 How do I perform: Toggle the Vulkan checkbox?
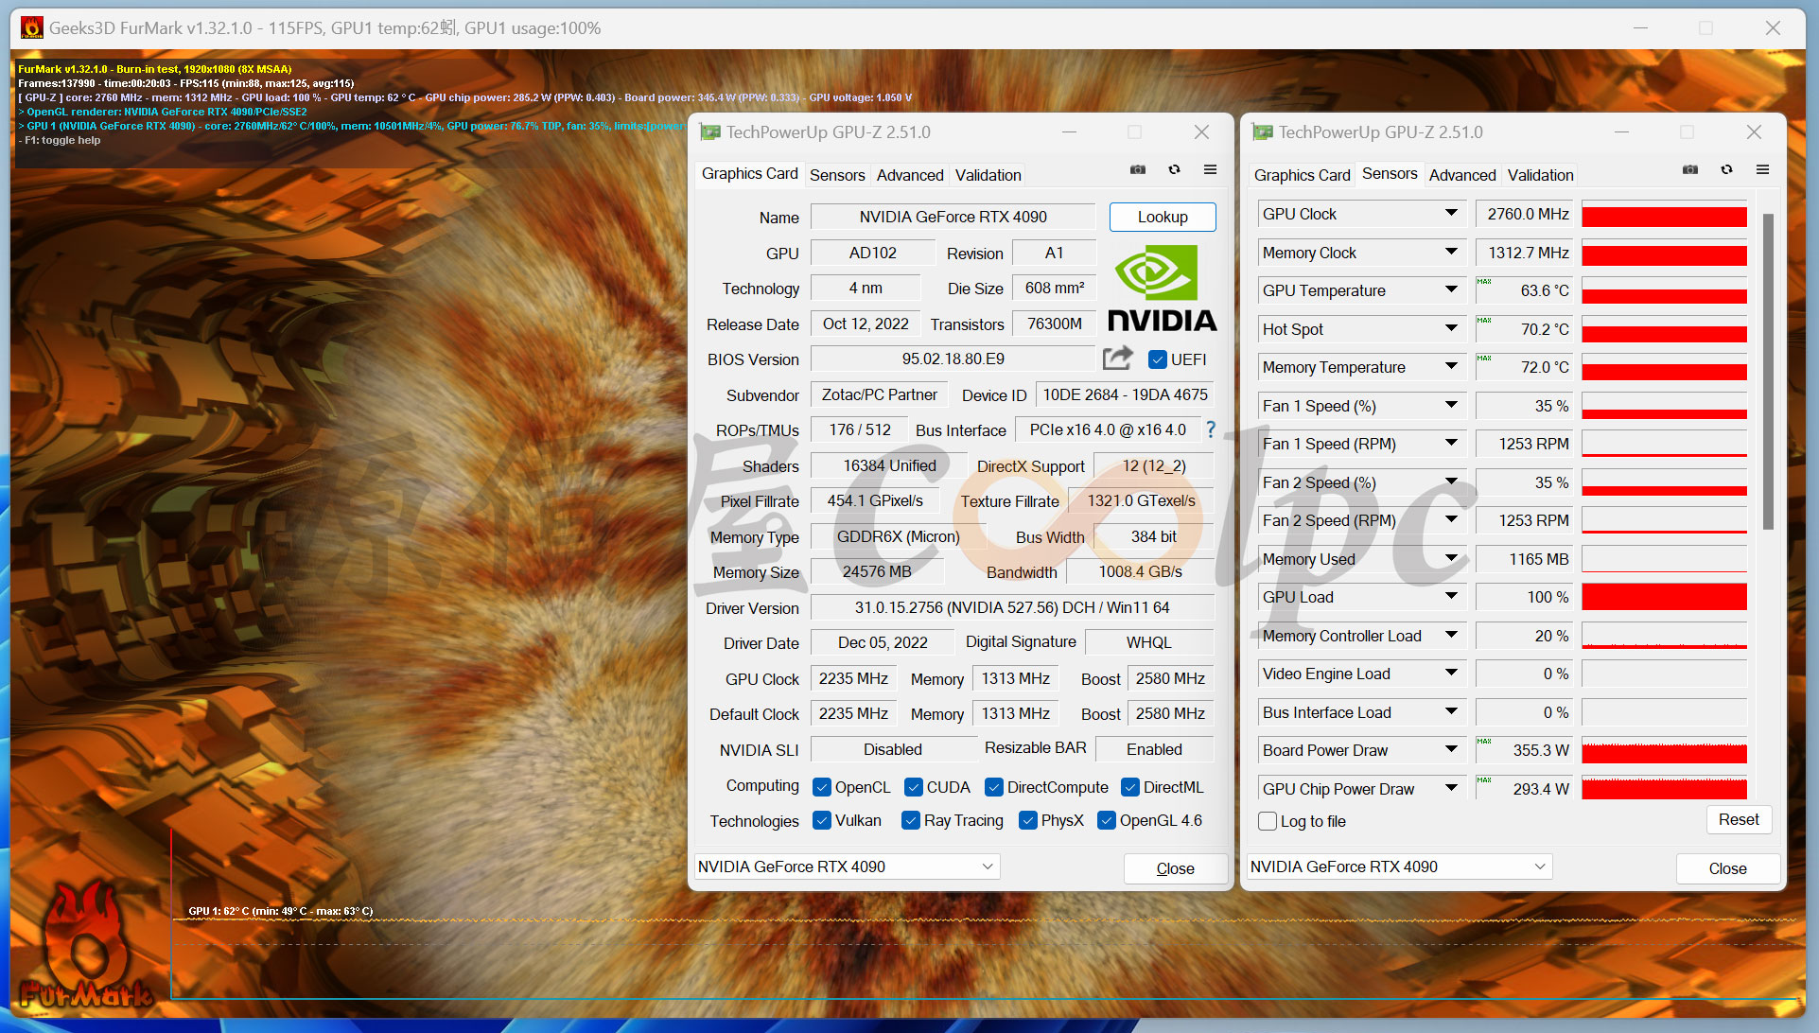tap(822, 820)
